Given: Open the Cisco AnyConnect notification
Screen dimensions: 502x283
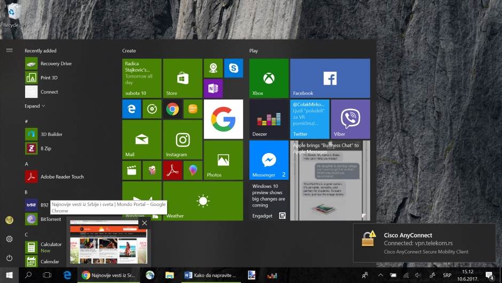Looking at the screenshot, I should pyautogui.click(x=424, y=242).
